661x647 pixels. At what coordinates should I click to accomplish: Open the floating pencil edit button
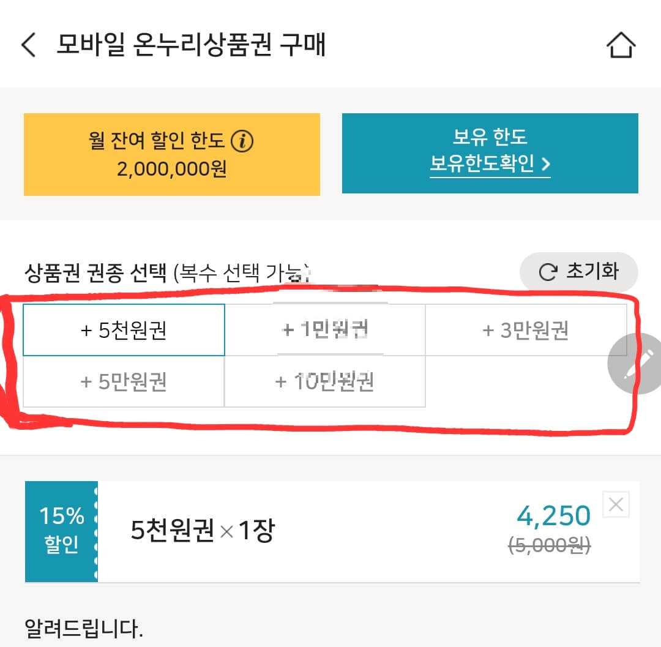pyautogui.click(x=635, y=364)
